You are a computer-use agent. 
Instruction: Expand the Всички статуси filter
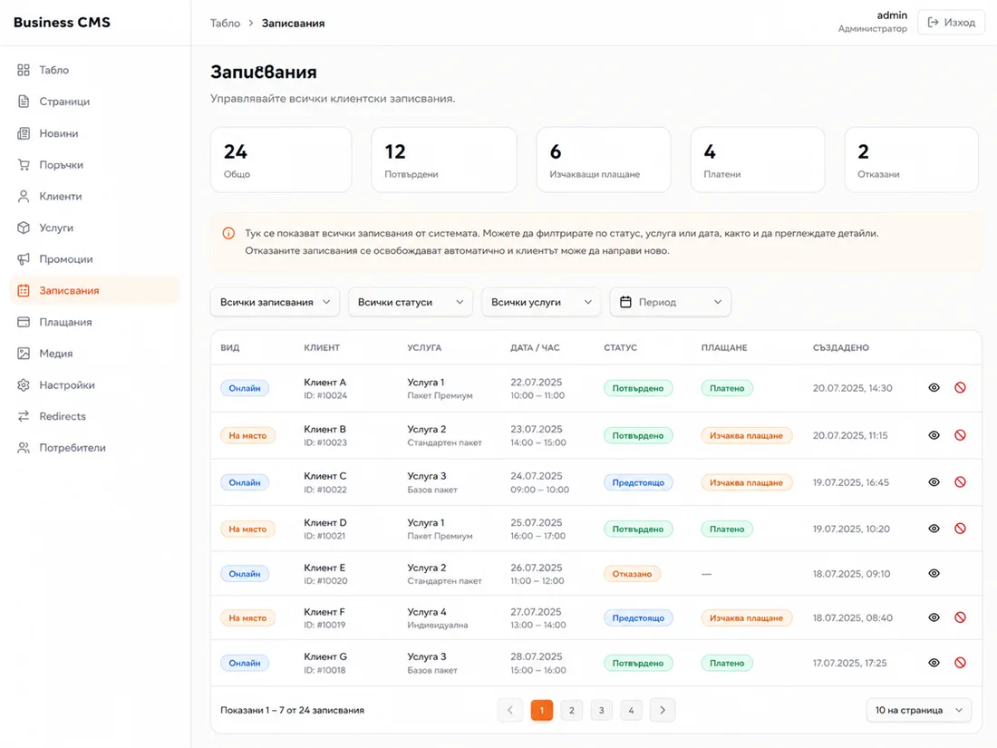(x=410, y=302)
